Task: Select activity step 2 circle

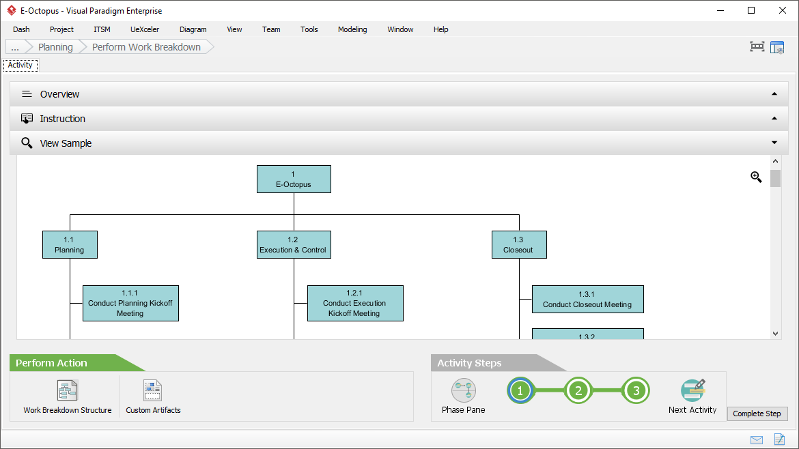Action: [578, 391]
